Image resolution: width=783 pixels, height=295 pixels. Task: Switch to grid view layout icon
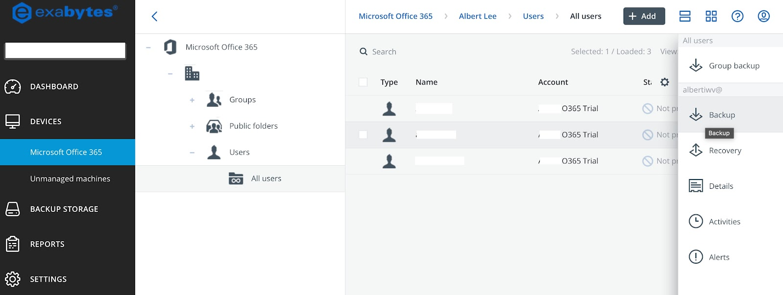coord(711,16)
